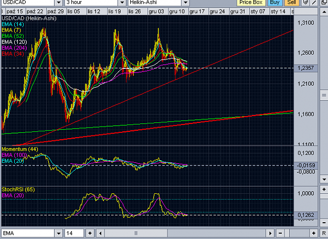This screenshot has height=239, width=328.
Task: Select the StochRSI (65) indicator label
Action: click(18, 190)
